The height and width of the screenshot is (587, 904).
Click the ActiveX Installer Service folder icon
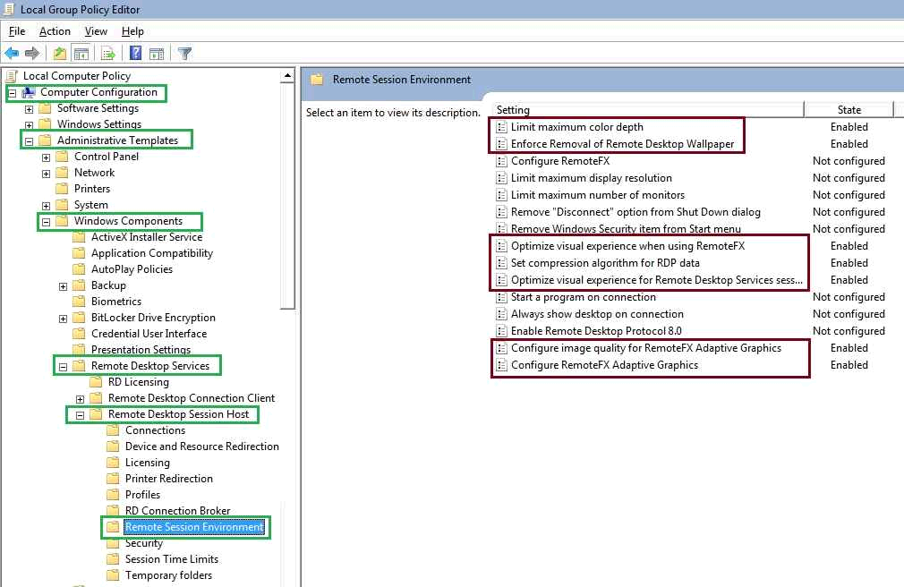pos(79,237)
